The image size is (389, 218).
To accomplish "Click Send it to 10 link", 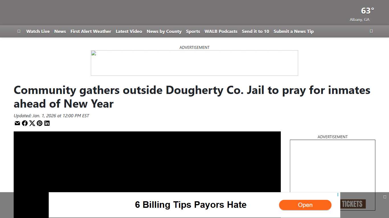I will pos(255,31).
